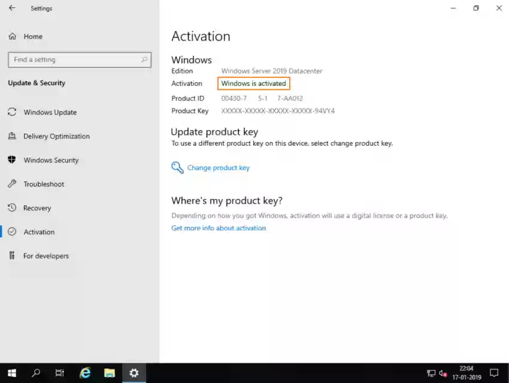Open the Action Center notification icon
Image resolution: width=509 pixels, height=383 pixels.
(x=494, y=373)
